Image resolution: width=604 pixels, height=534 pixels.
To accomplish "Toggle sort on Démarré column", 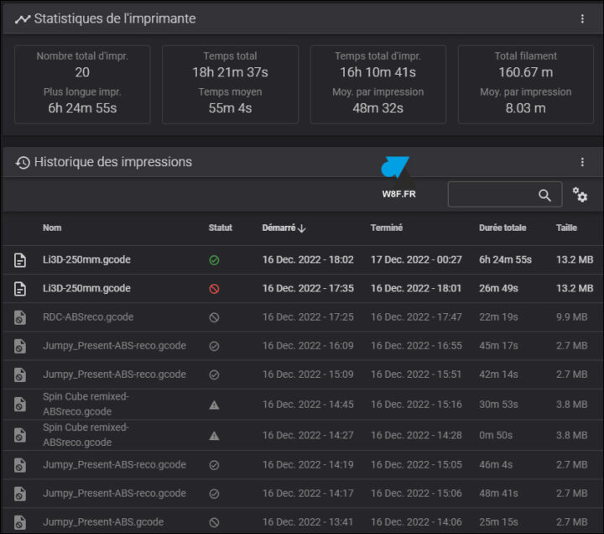I will coord(284,228).
